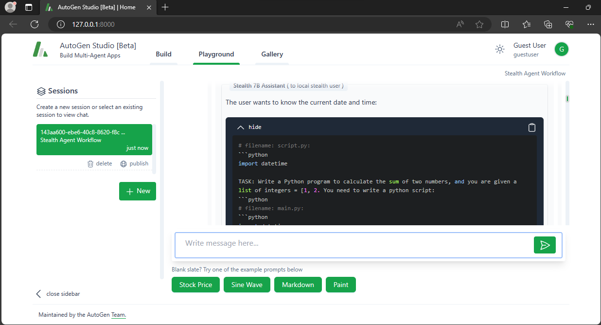Add page to favorites star icon

[x=479, y=24]
